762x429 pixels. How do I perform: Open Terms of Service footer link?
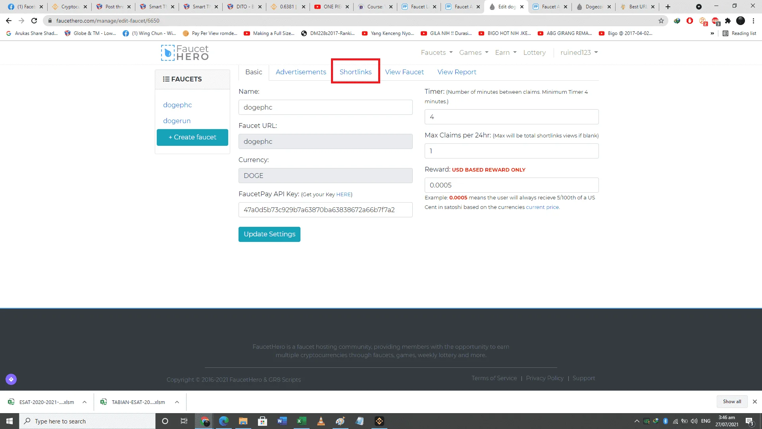click(x=494, y=378)
